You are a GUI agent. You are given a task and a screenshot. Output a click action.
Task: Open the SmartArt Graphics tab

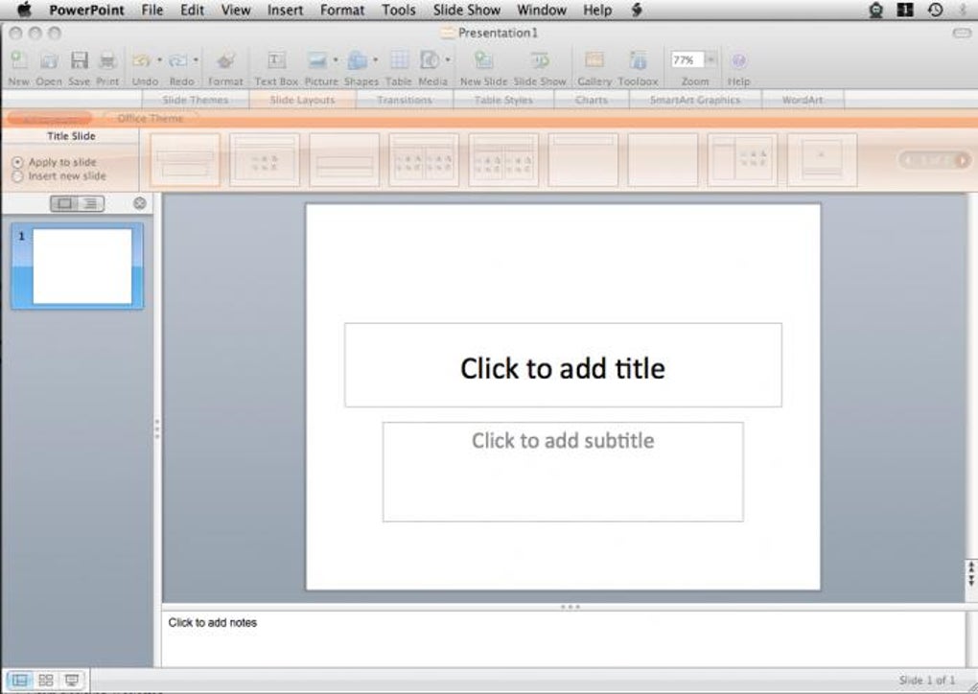(x=695, y=100)
